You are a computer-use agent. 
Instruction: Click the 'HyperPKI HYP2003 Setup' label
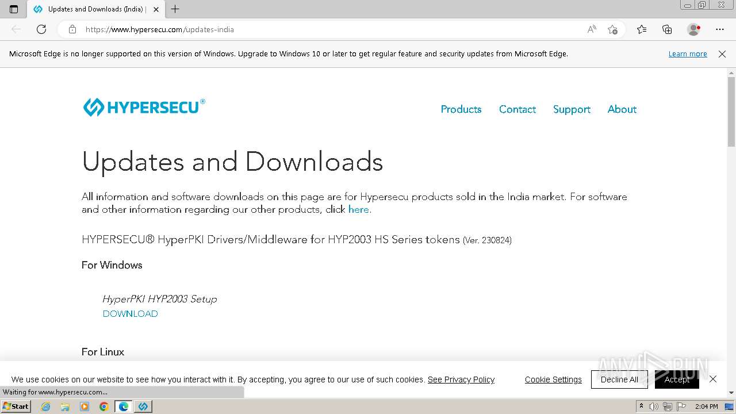pyautogui.click(x=160, y=299)
